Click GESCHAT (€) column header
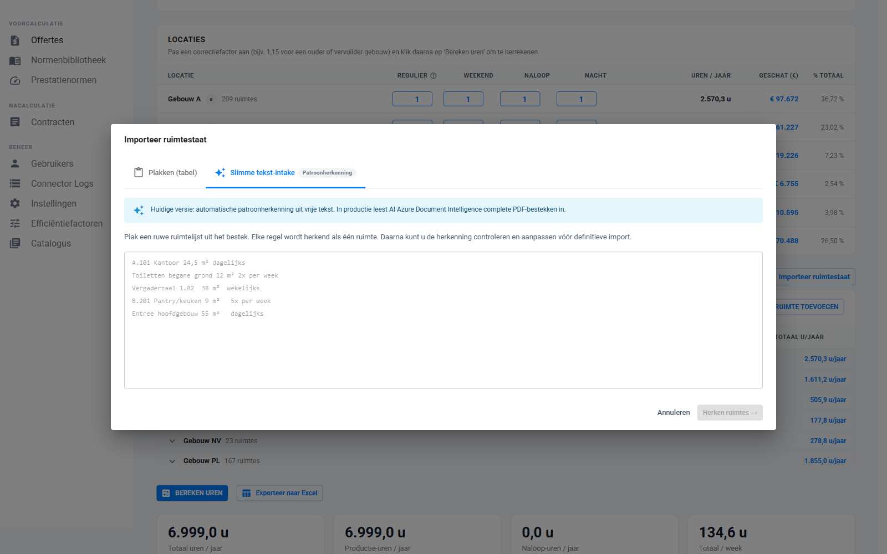 pyautogui.click(x=778, y=75)
